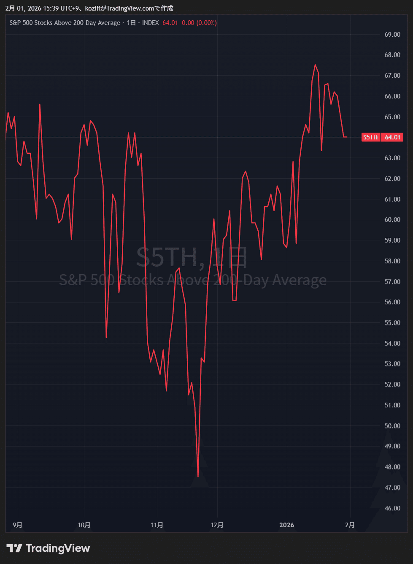The image size is (413, 564).
Task: Click the chart low point near 47.50
Action: (197, 476)
